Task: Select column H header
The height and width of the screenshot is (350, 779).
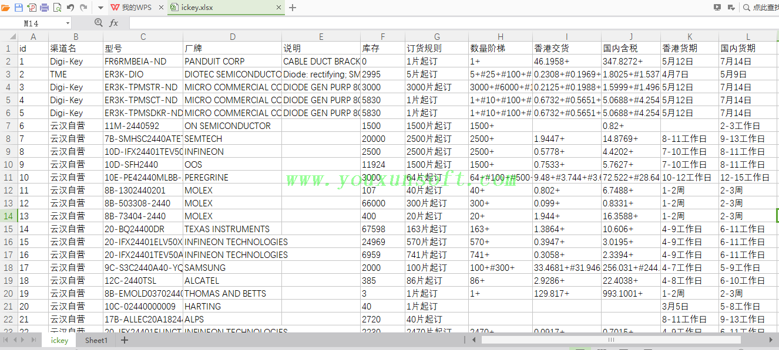Action: click(x=501, y=36)
